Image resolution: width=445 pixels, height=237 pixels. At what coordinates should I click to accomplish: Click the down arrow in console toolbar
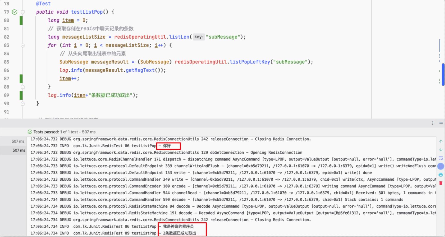pyautogui.click(x=441, y=150)
